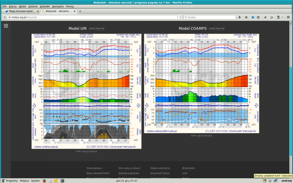The height and width of the screenshot is (183, 293).
Task: Close the Białystok weather tab
Action: (x=75, y=12)
